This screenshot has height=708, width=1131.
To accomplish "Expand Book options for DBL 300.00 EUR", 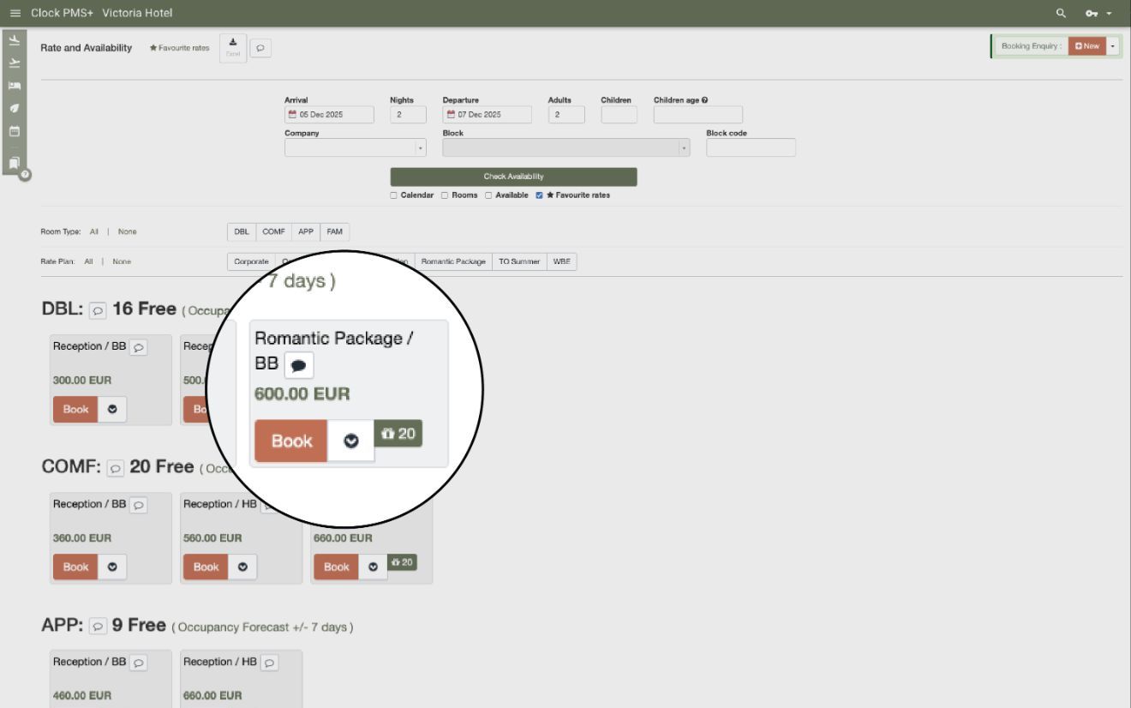I will (x=112, y=410).
